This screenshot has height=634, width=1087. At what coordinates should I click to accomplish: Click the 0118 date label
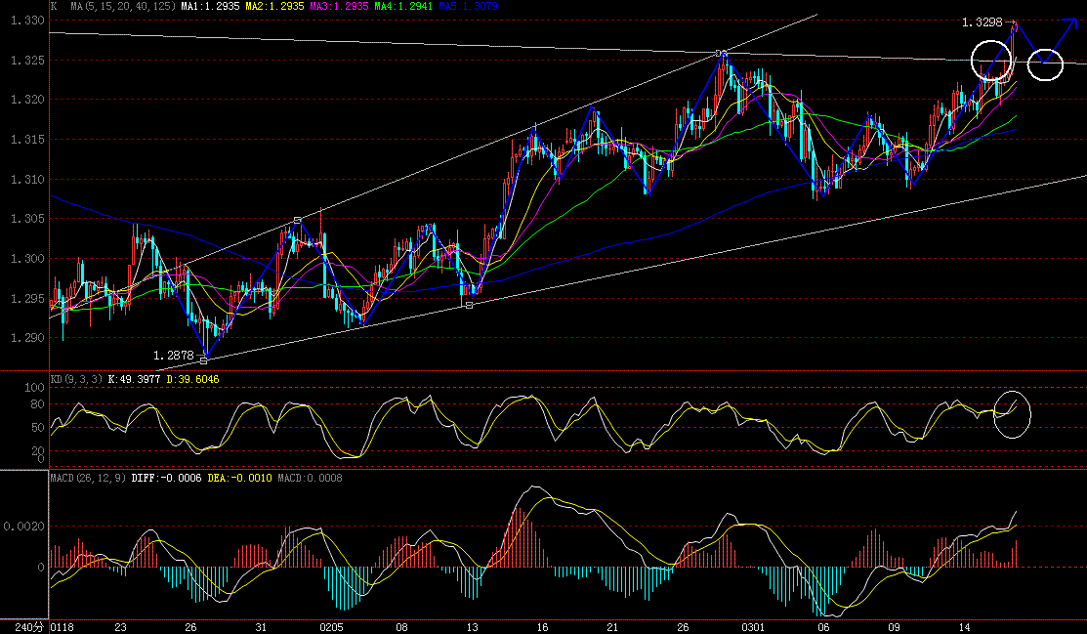63,627
